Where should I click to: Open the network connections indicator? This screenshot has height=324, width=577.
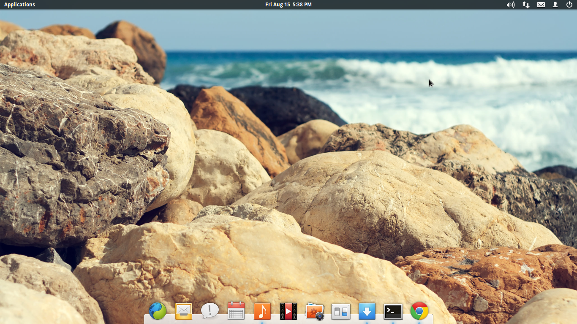coord(526,5)
